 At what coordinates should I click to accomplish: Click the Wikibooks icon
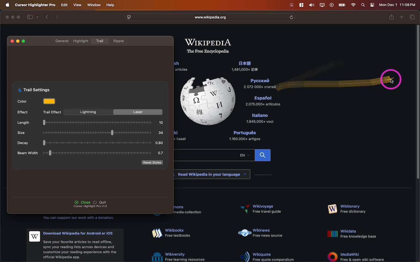pos(157,233)
